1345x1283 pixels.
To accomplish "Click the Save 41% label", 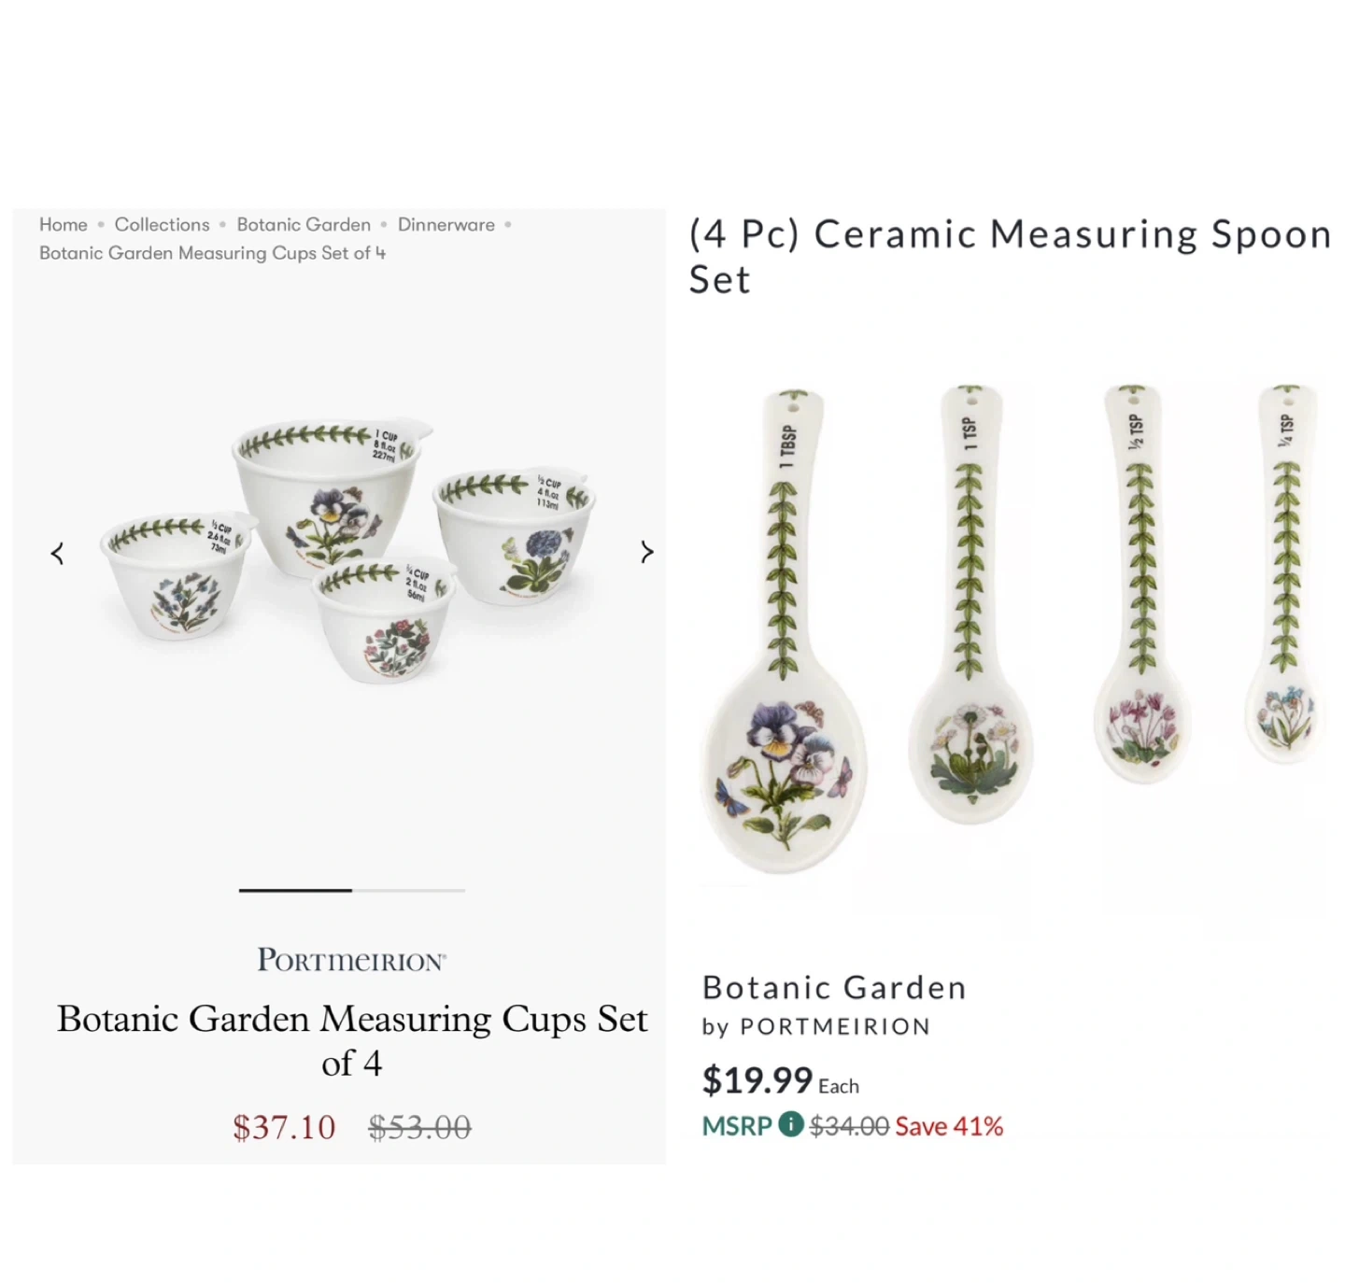I will coord(949,1126).
